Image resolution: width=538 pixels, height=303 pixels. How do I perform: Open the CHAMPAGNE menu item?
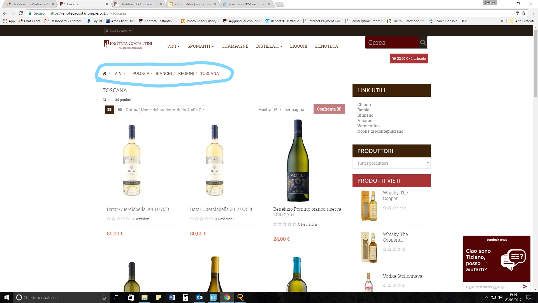pos(235,46)
